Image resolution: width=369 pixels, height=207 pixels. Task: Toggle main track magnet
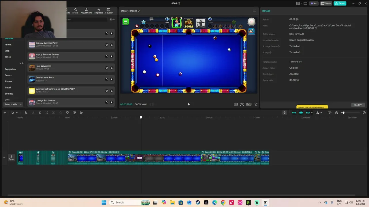click(294, 113)
